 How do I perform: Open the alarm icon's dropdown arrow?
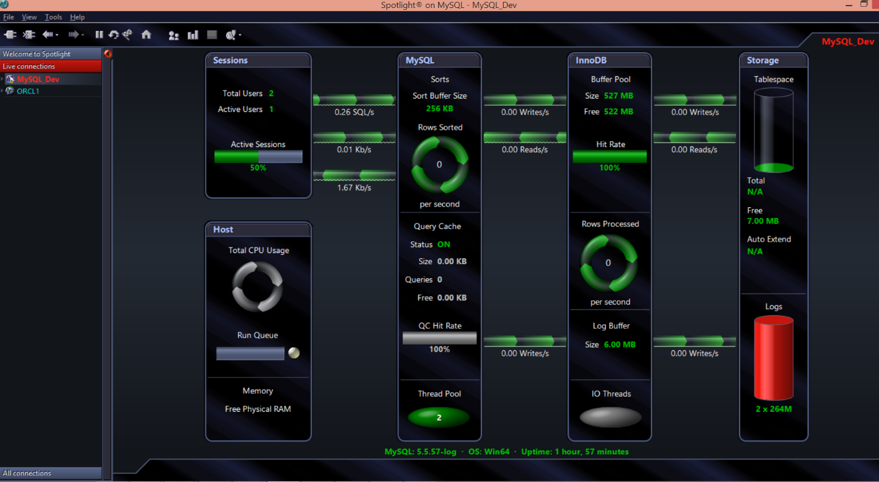[x=240, y=36]
